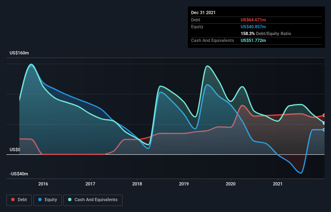Click the US$64.671m debt value
Viewport: 331px width, 212px height.
(253, 20)
